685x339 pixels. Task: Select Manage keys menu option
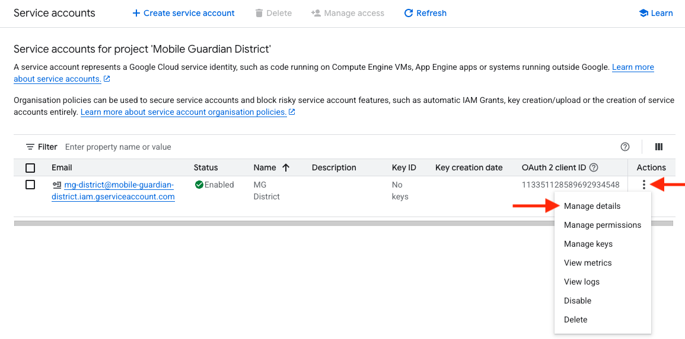pos(588,244)
